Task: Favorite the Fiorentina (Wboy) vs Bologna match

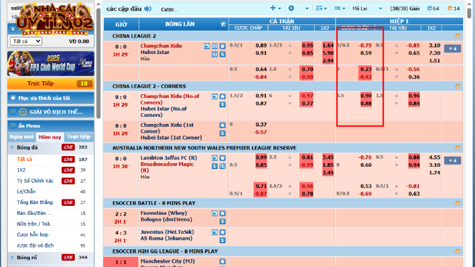Action: click(223, 213)
